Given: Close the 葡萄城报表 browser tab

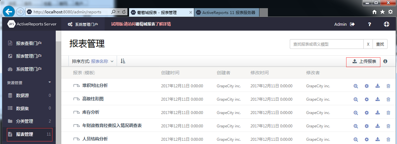Looking at the screenshot, I should pyautogui.click(x=191, y=12).
